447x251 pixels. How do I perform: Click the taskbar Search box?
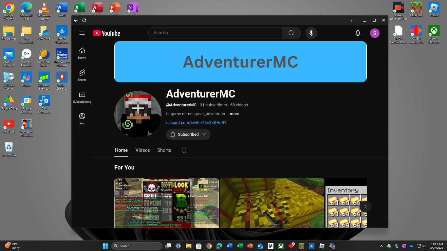click(x=137, y=246)
